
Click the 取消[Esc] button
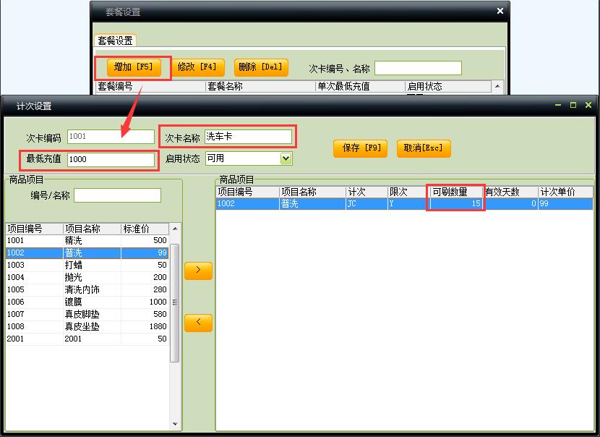click(424, 148)
